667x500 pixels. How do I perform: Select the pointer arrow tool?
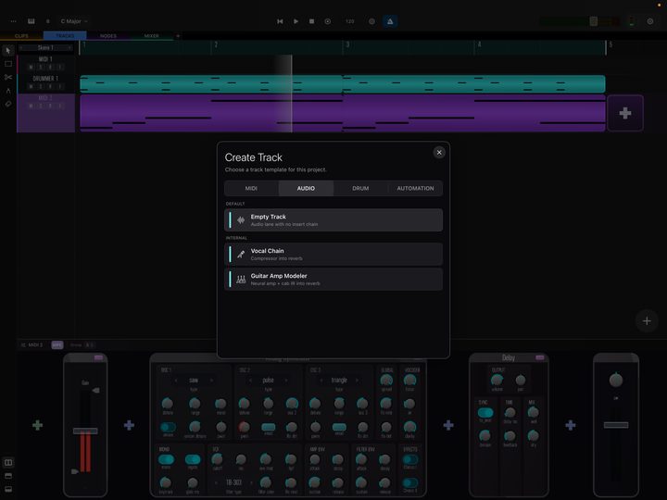tap(8, 51)
